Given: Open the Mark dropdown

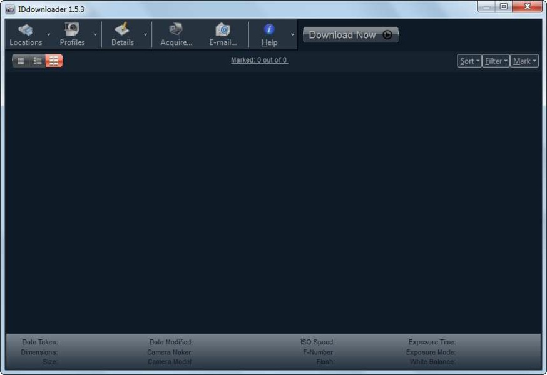Looking at the screenshot, I should (524, 61).
